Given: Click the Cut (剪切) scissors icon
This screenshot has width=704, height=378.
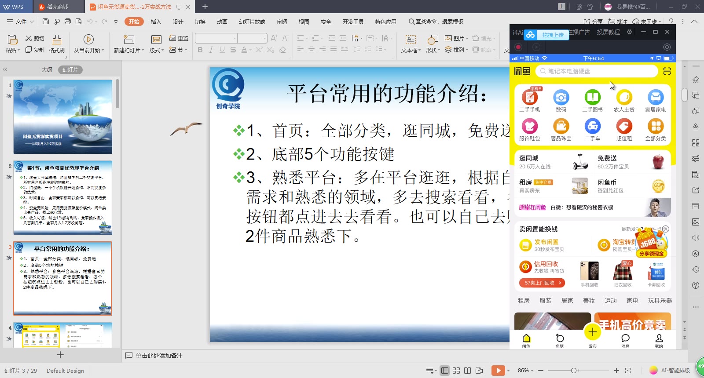Looking at the screenshot, I should coord(29,38).
